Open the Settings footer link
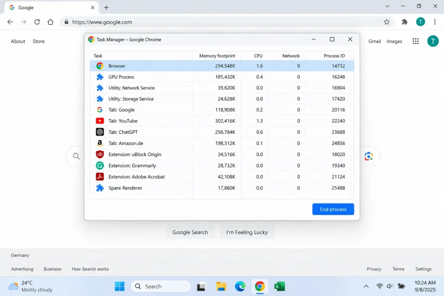444x296 pixels. point(423,269)
